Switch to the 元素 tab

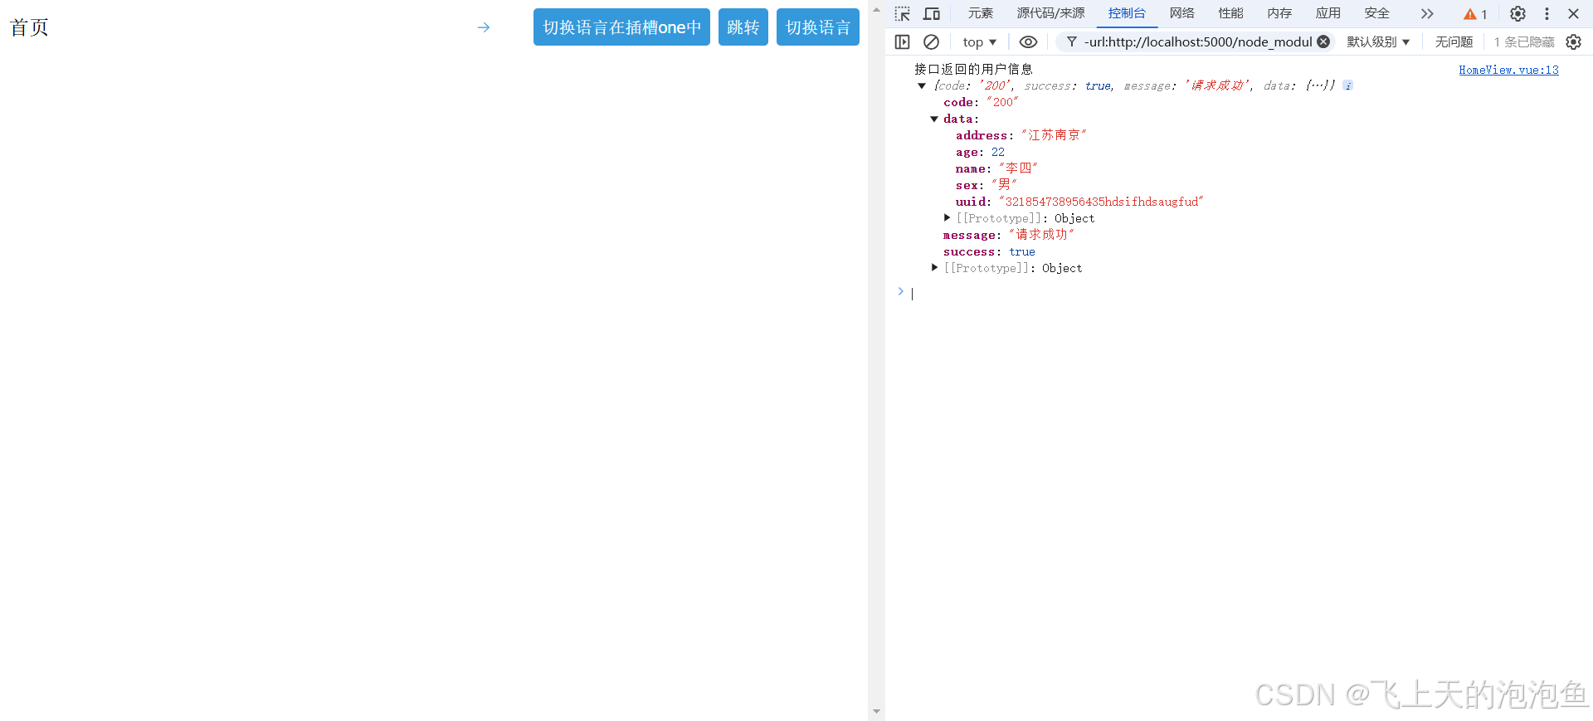click(x=981, y=13)
